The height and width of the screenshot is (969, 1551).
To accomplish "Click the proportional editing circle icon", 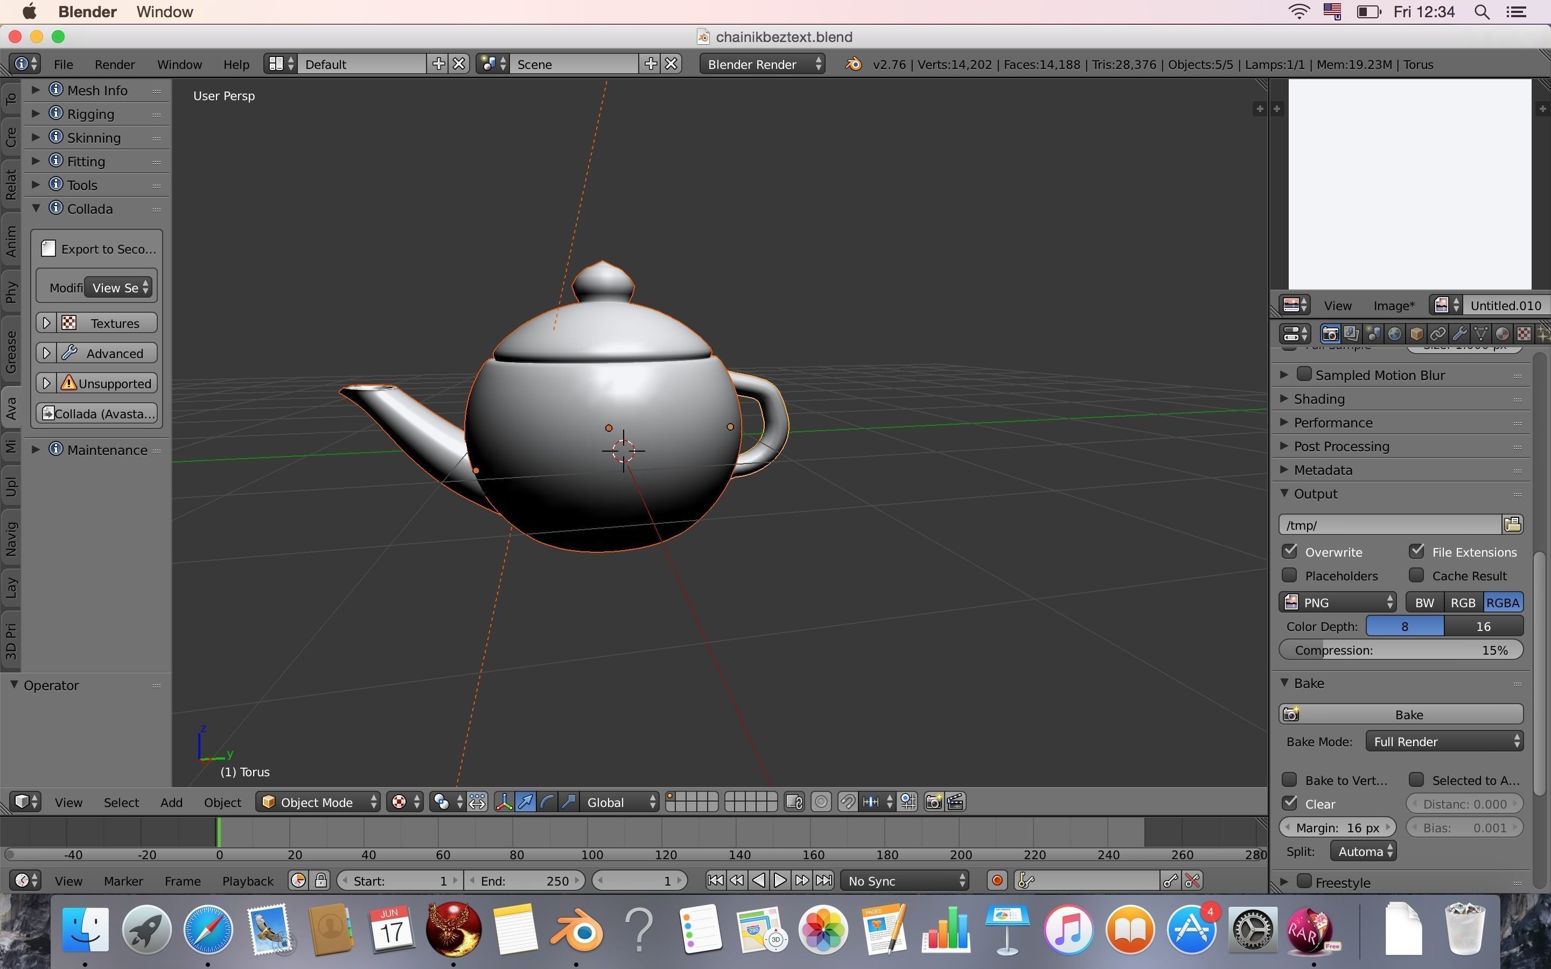I will (821, 802).
